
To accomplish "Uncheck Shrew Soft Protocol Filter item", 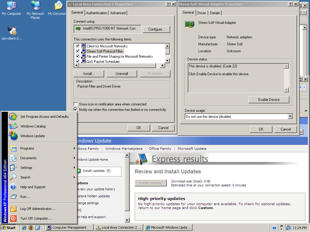I will point(78,51).
